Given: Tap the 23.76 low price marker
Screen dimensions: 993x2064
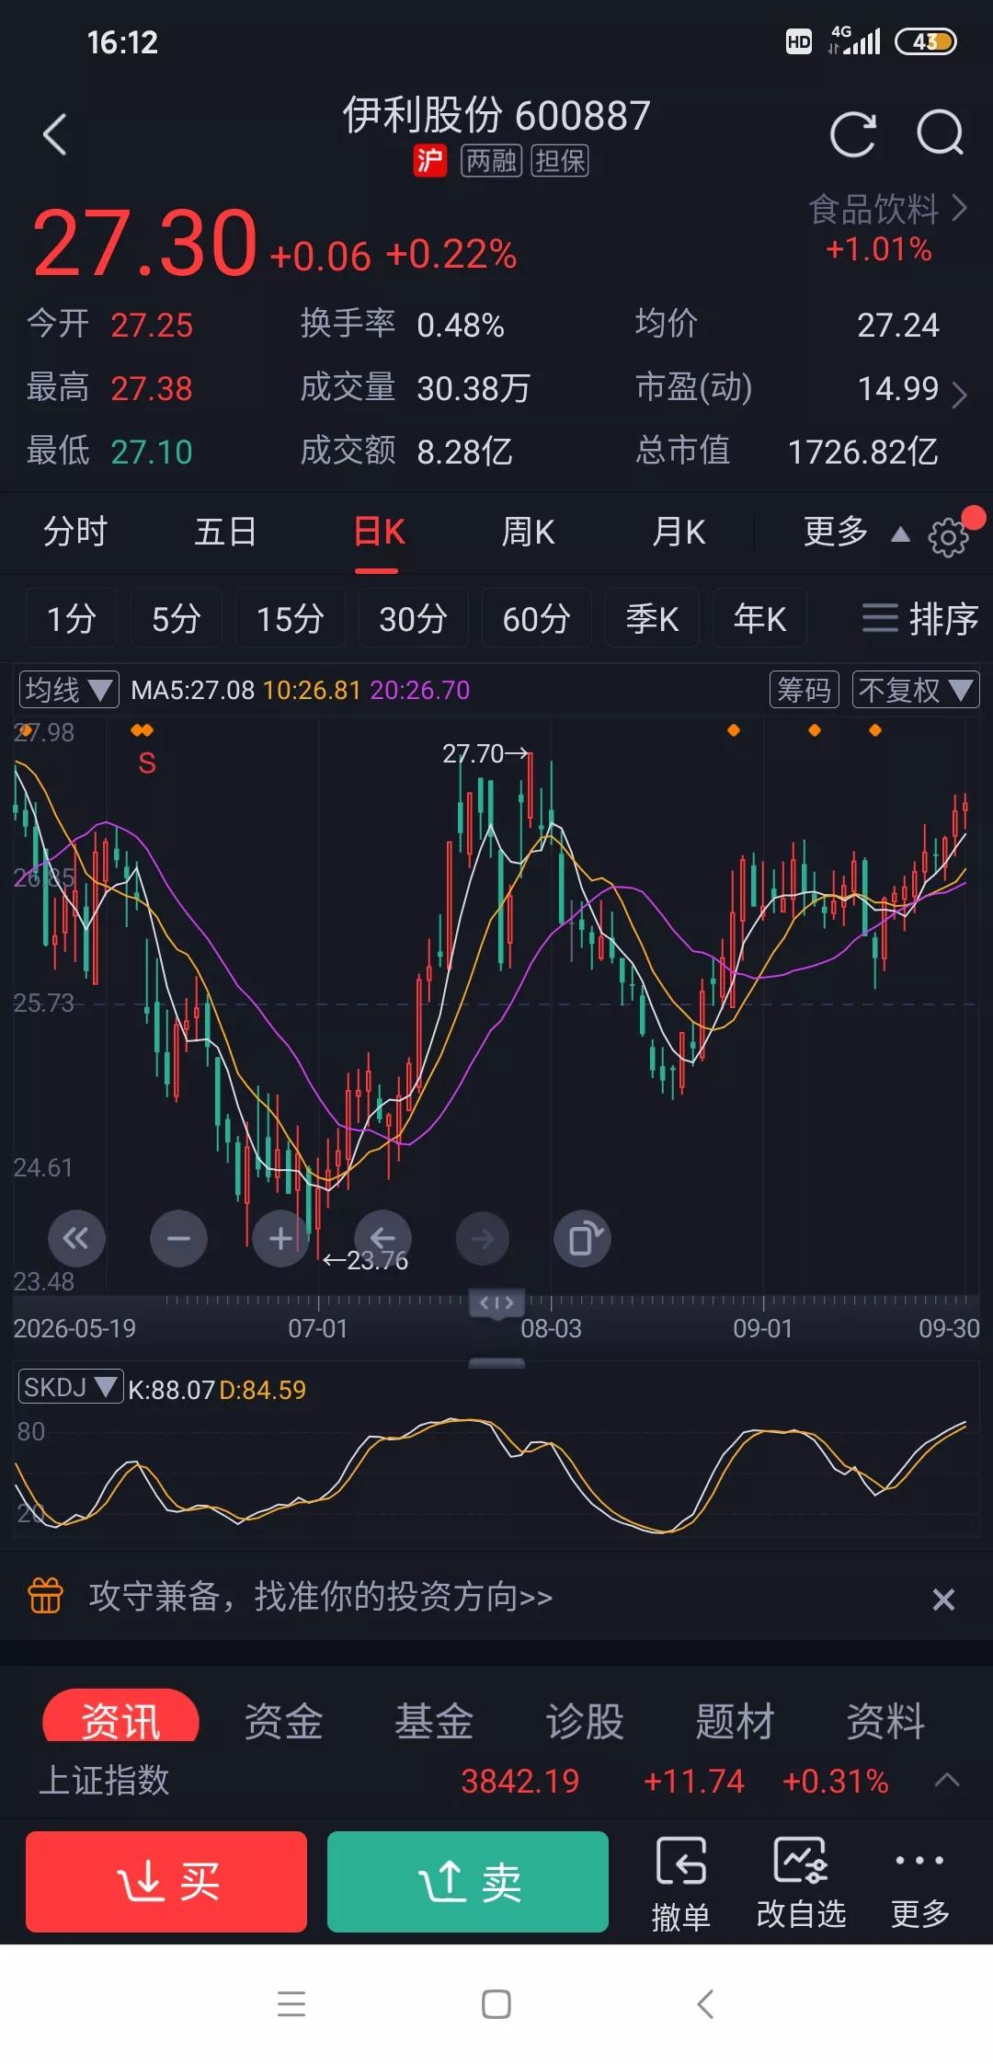Looking at the screenshot, I should point(366,1260).
